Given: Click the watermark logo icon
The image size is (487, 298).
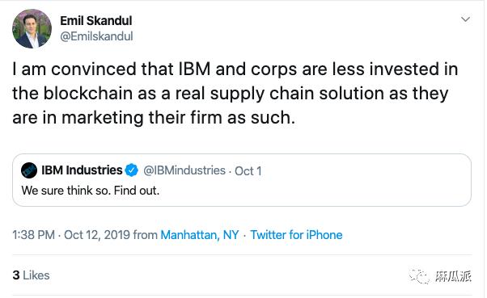Looking at the screenshot, I should pyautogui.click(x=420, y=275).
